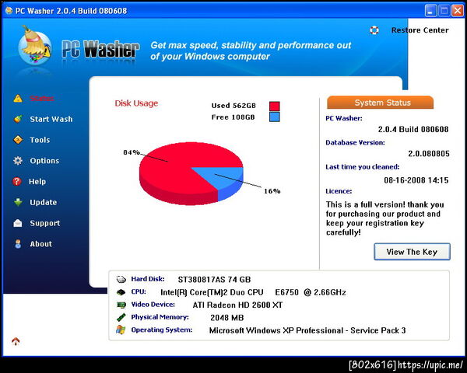
Task: Click the '16%' pie chart label
Action: 272,191
